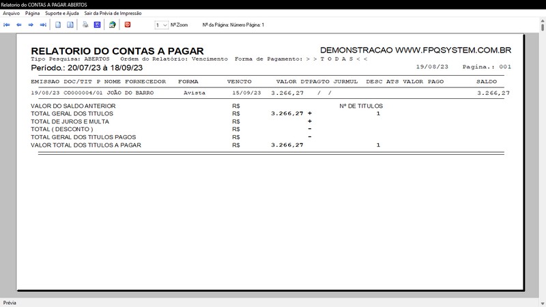Click due date '15/09/23'
This screenshot has height=307, width=546.
coord(246,93)
